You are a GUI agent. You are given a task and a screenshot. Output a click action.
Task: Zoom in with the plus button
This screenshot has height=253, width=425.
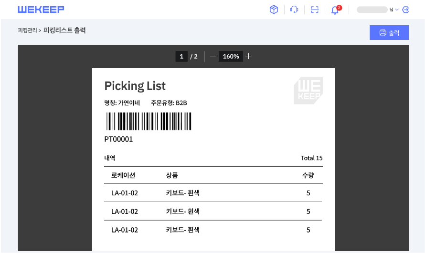coord(248,56)
